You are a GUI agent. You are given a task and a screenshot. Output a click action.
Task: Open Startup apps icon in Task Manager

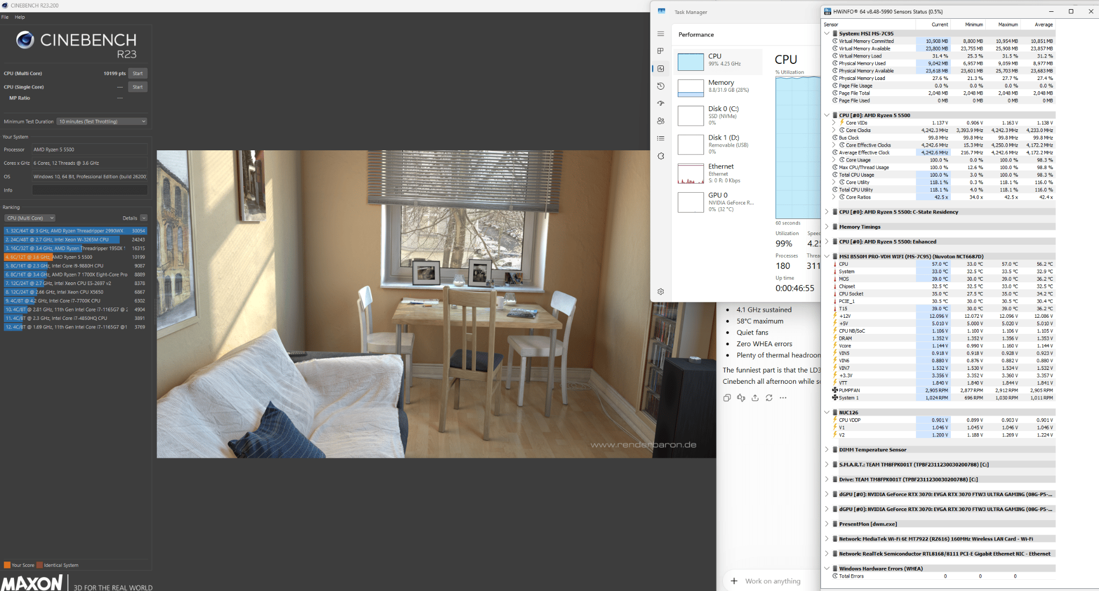coord(661,104)
